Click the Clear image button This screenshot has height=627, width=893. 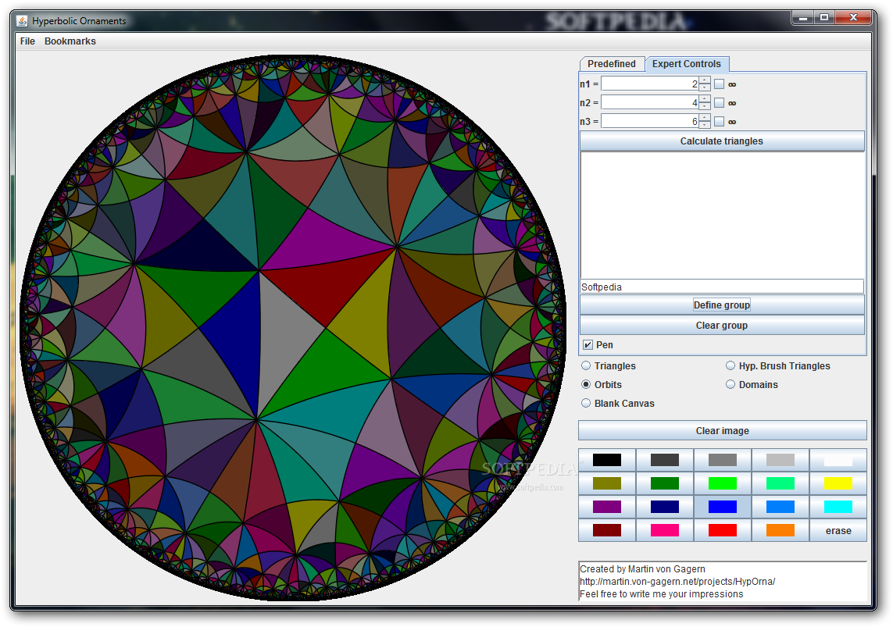tap(722, 431)
